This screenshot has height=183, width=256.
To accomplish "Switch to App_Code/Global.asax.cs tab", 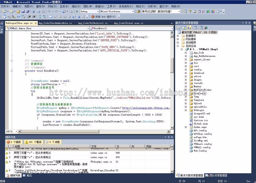I will (128, 23).
